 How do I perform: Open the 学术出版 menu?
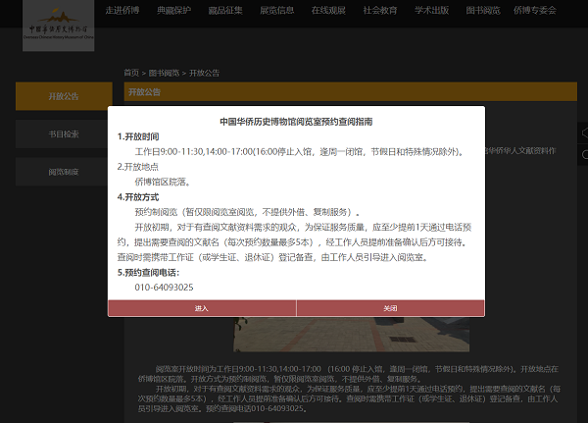tap(431, 10)
